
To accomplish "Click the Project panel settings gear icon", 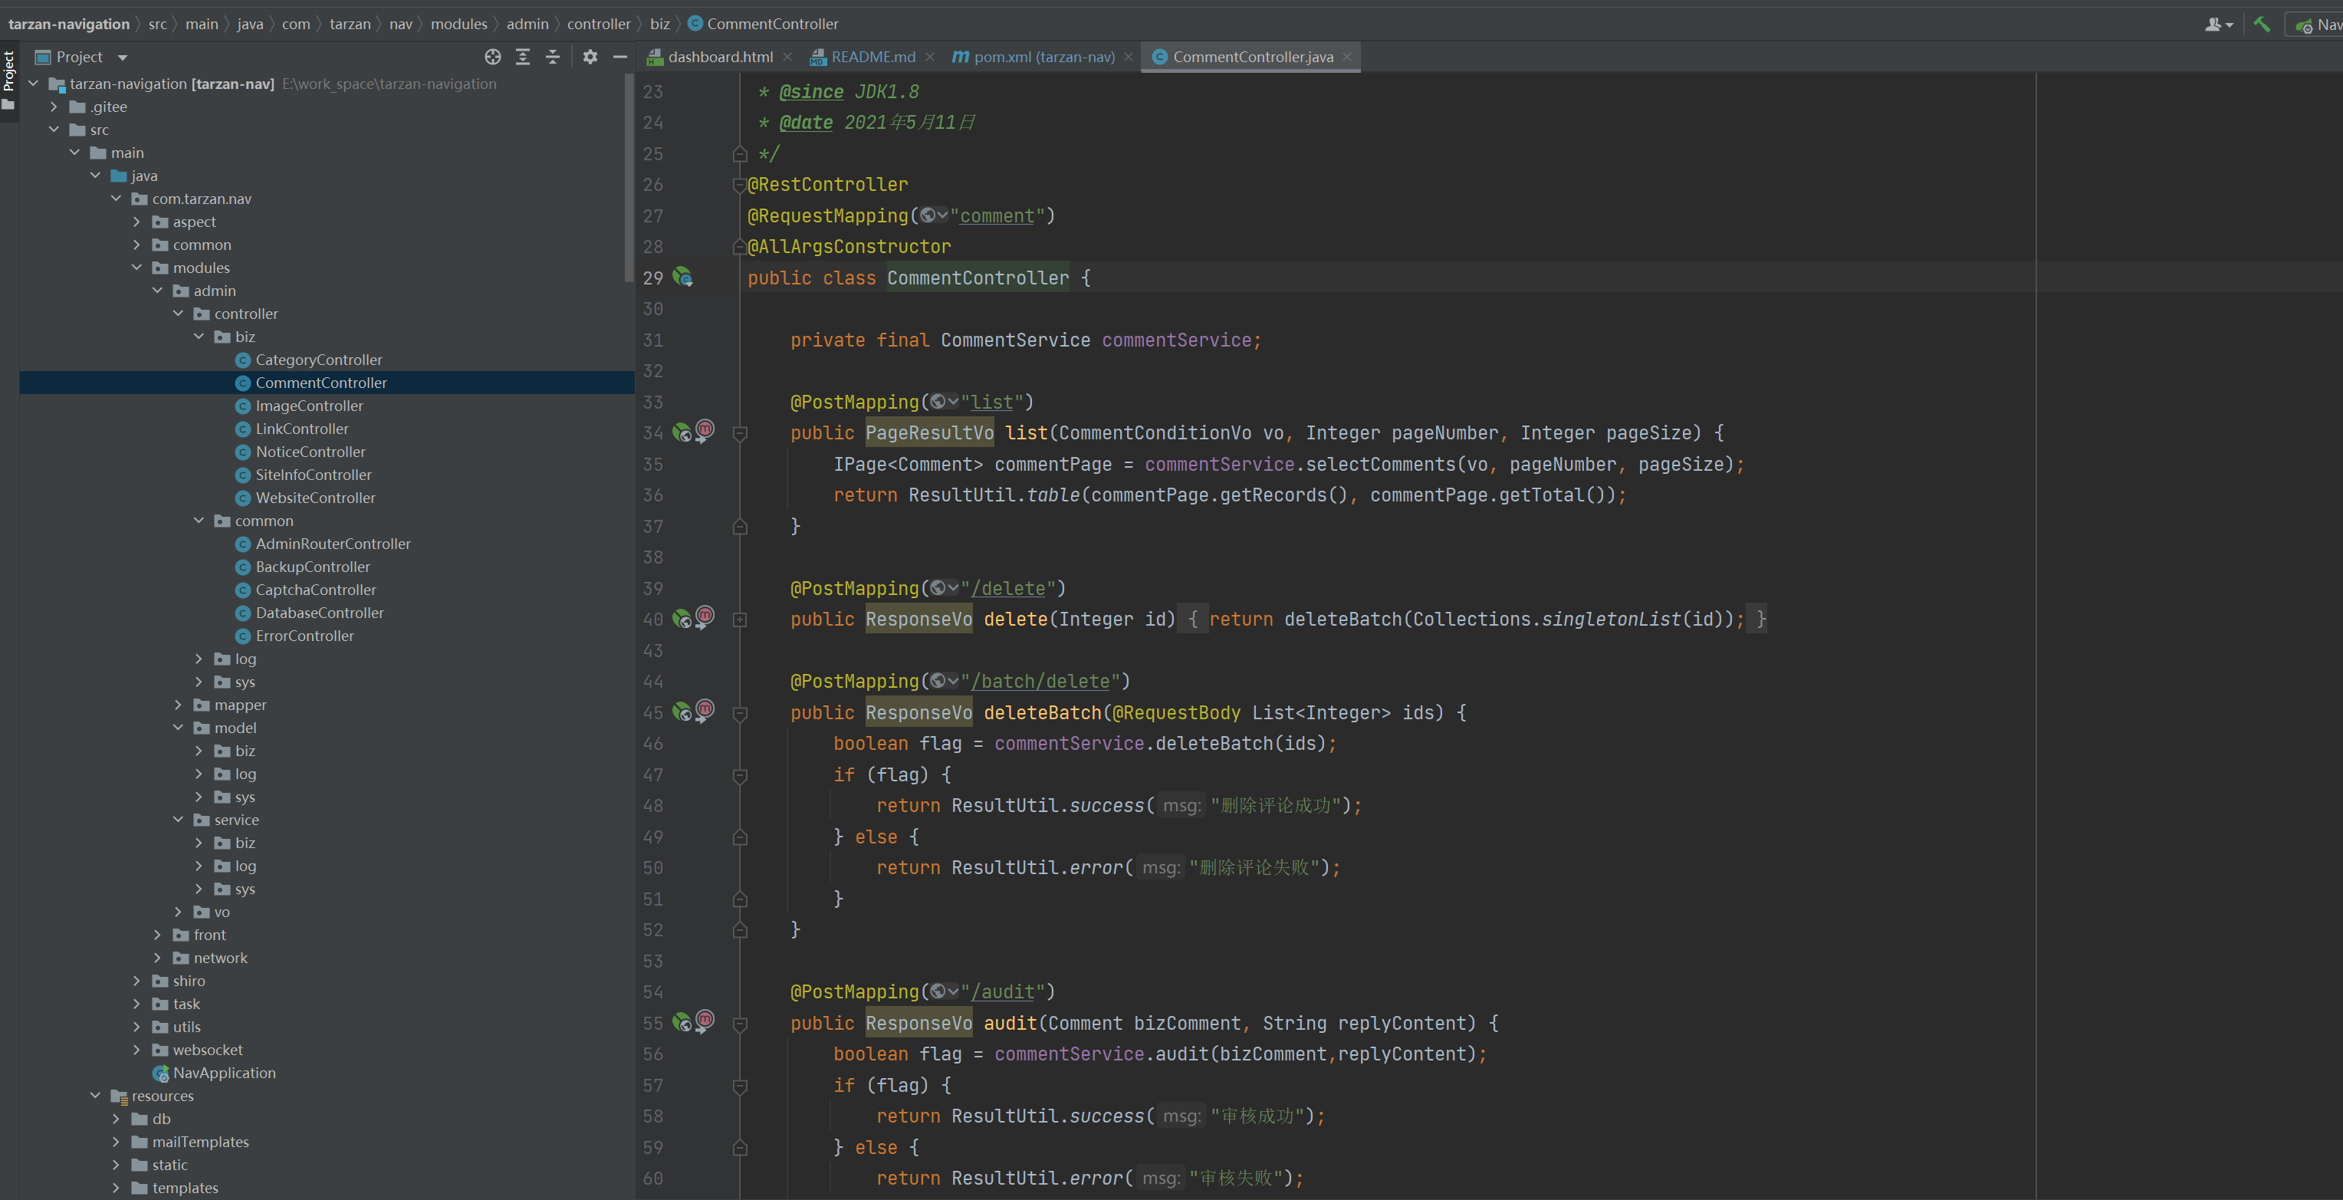I will [x=587, y=57].
